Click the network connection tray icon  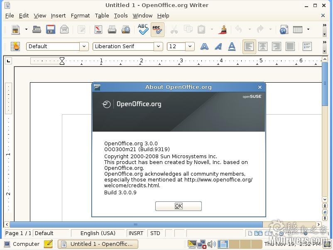tap(201, 244)
